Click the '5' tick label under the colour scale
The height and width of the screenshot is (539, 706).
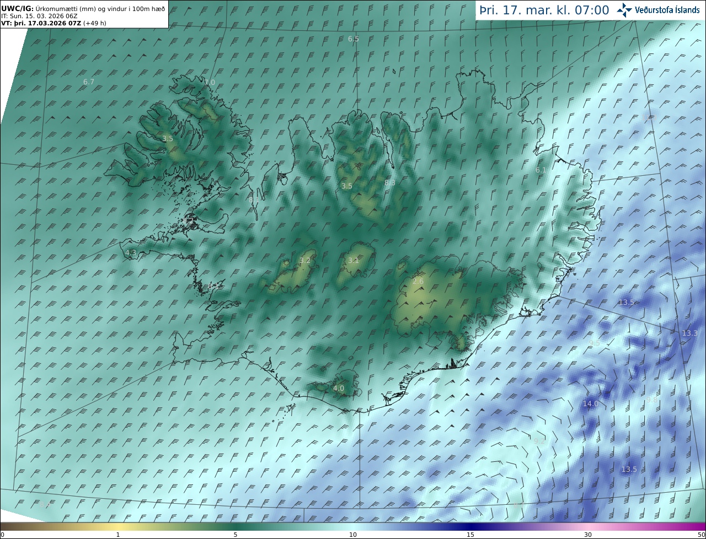[x=236, y=535]
